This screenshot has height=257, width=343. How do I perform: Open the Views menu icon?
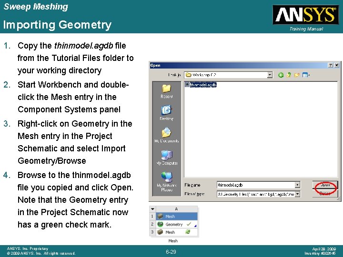point(306,75)
